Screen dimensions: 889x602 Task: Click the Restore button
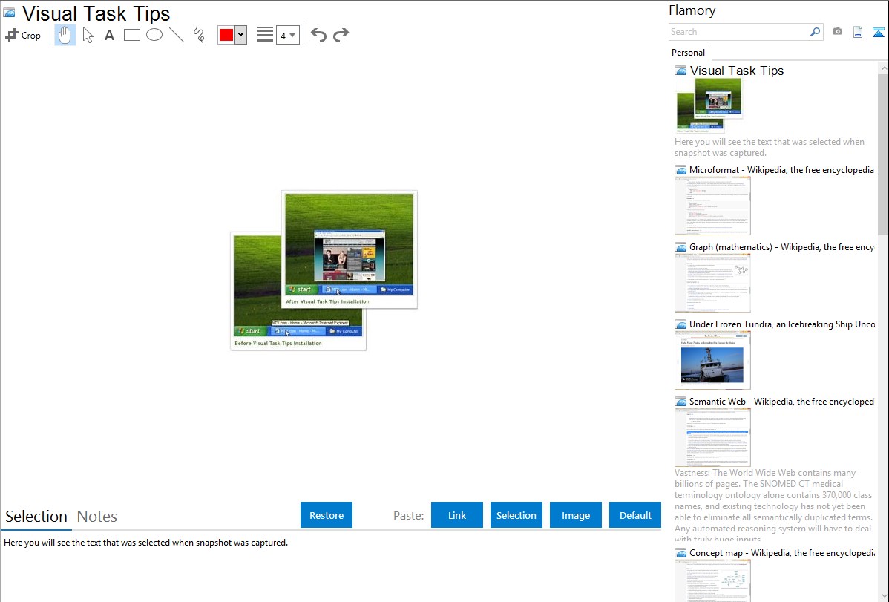coord(327,515)
